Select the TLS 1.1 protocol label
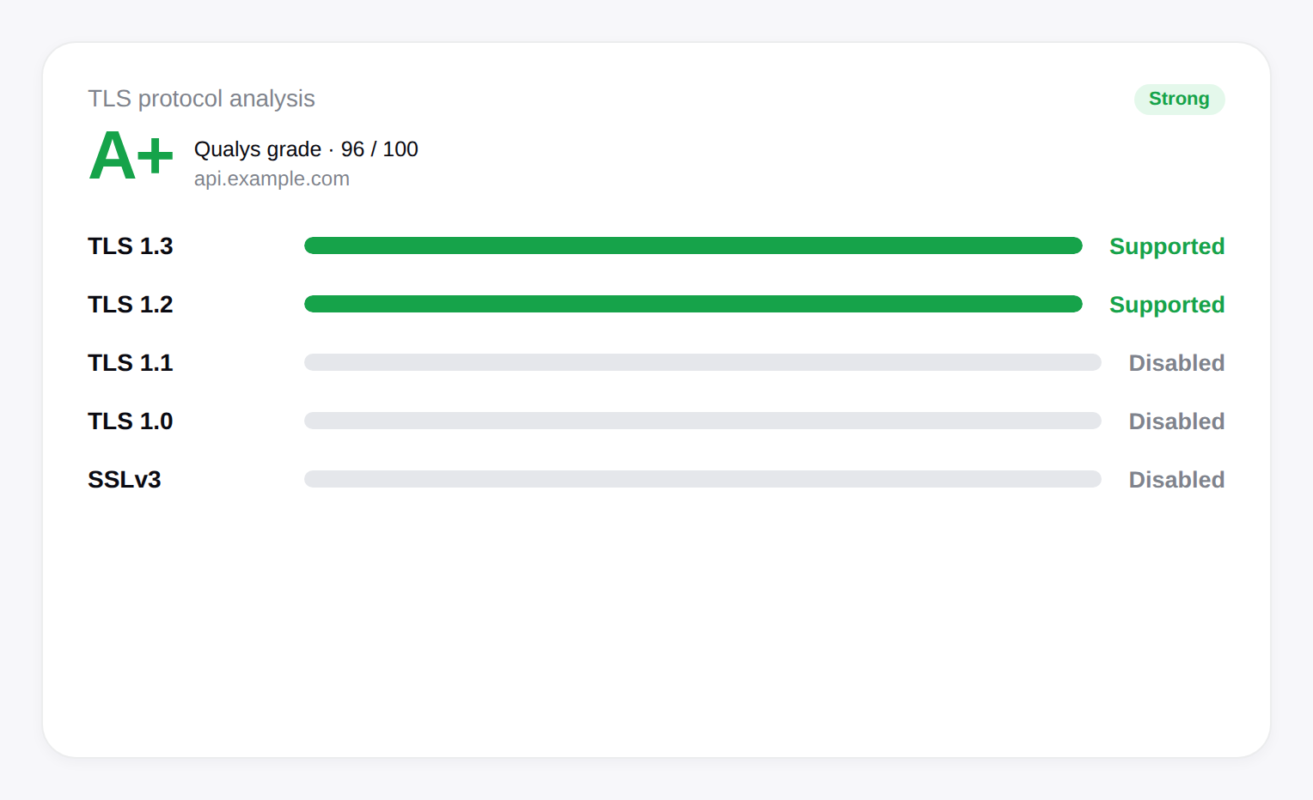Viewport: 1313px width, 800px height. tap(131, 363)
